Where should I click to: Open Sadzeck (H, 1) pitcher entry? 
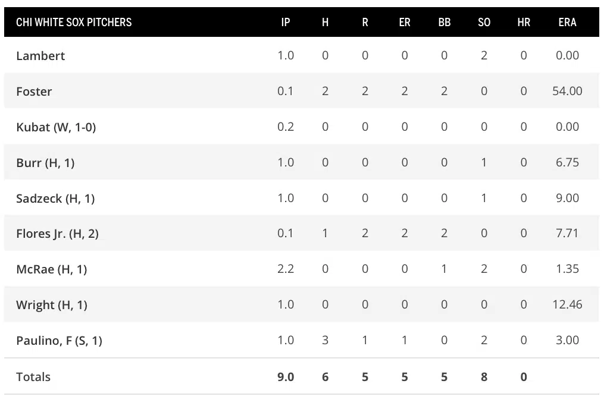[x=55, y=199]
